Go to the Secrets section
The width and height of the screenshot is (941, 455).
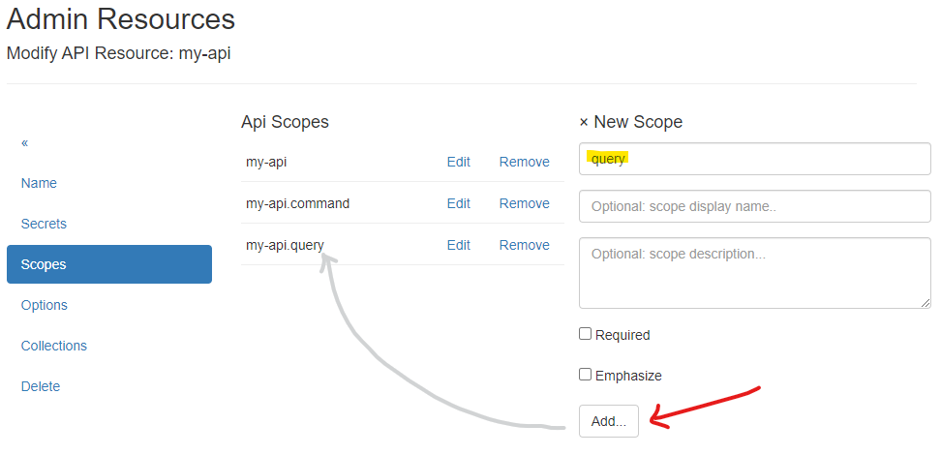pos(44,224)
